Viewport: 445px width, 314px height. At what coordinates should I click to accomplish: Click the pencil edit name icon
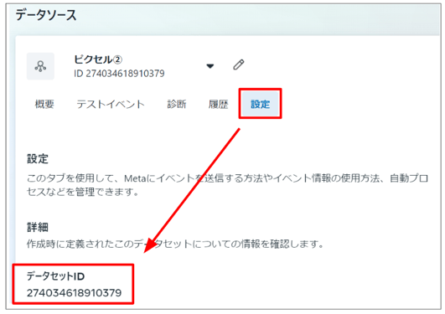coord(238,64)
